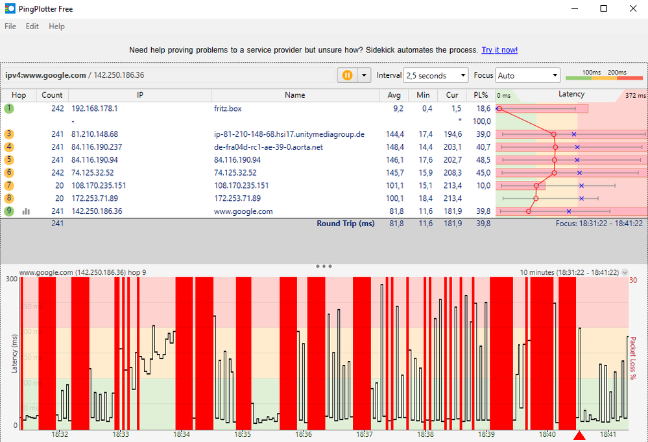648x442 pixels.
Task: Toggle the timeline graph icon on hop 9
Action: pyautogui.click(x=26, y=211)
